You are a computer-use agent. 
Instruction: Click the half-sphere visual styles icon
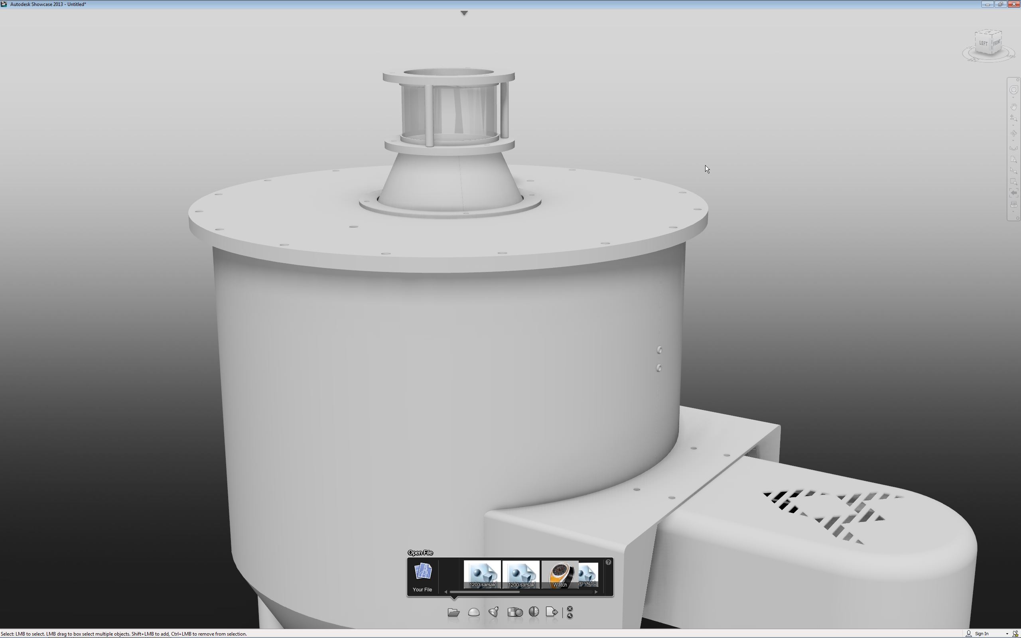coord(534,612)
